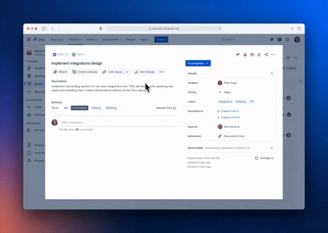Click the Add design button
The height and width of the screenshot is (233, 328).
point(145,72)
